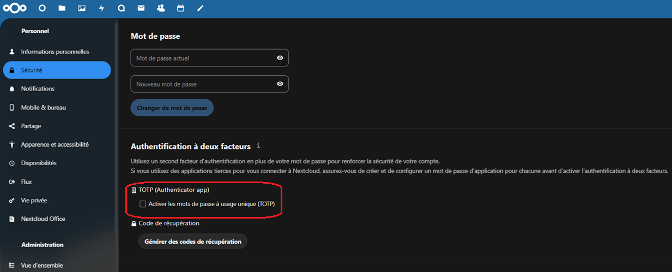Open the Activity lightning bolt icon
Screen dimensions: 672x272
point(101,8)
